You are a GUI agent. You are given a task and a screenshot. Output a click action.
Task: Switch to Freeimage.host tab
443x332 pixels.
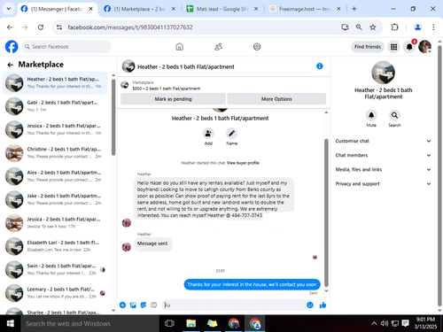[305, 9]
